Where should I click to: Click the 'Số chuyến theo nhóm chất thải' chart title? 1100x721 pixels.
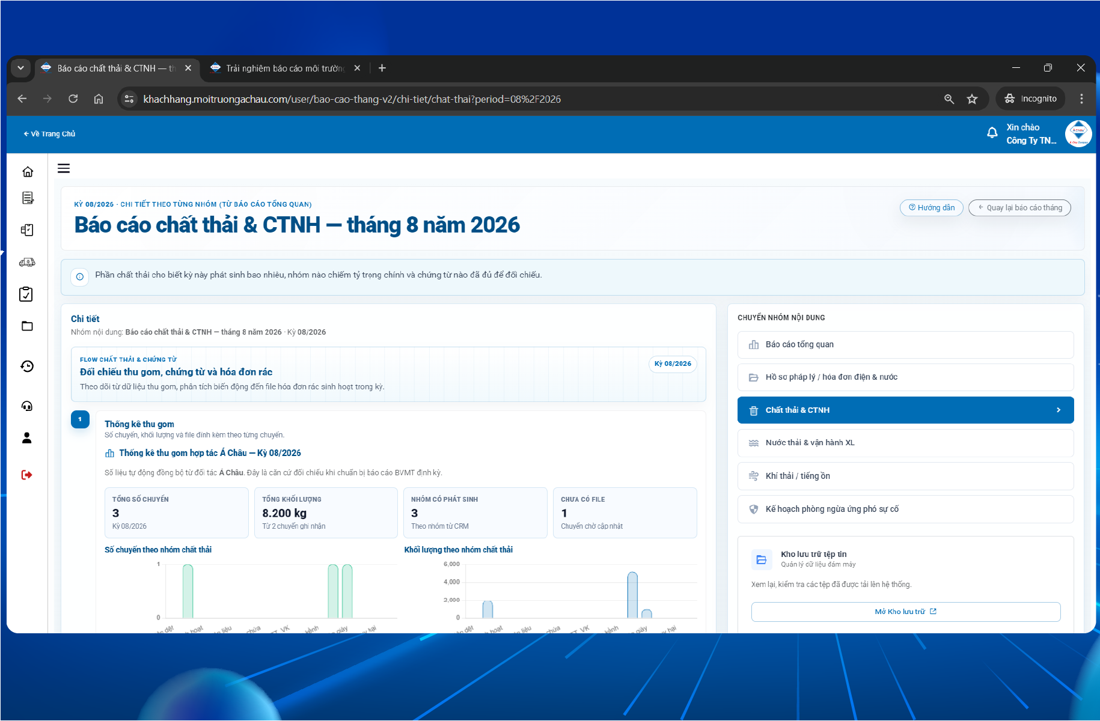[x=158, y=550]
